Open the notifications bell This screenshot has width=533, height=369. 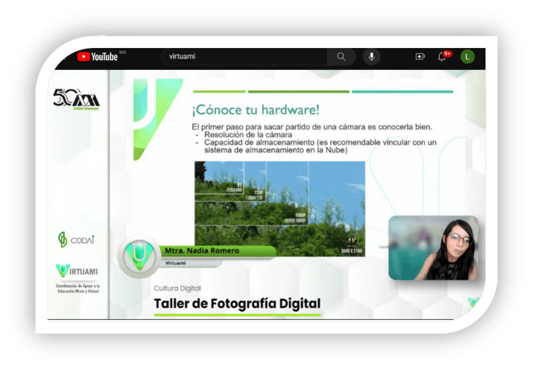point(442,57)
